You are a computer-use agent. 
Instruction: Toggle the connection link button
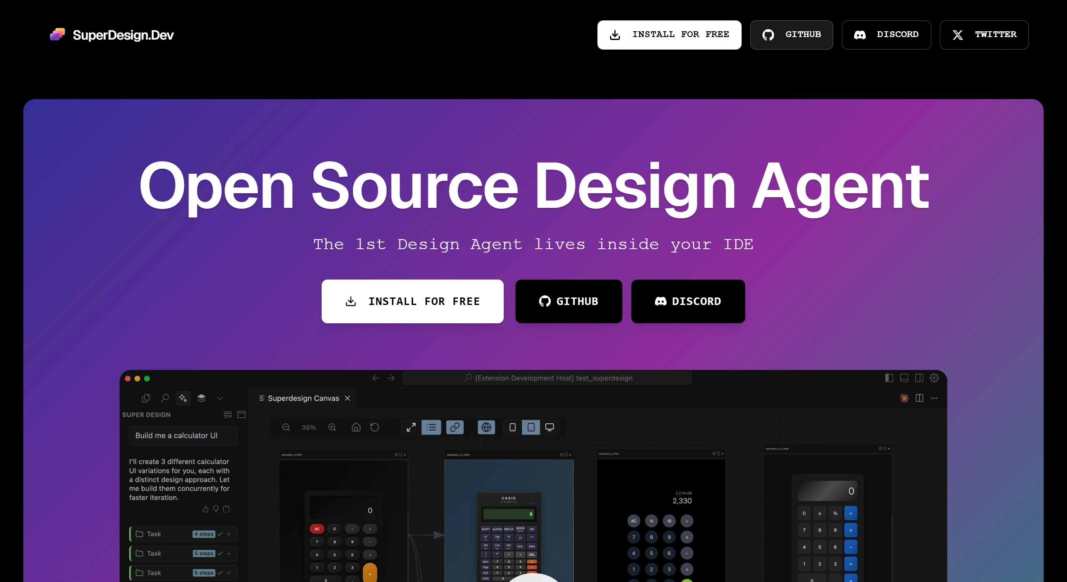[x=455, y=427]
